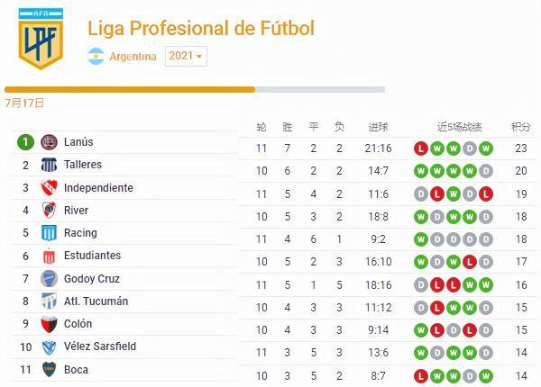Open the Atl. Tucumán team page
Image resolution: width=541 pixels, height=387 pixels.
pyautogui.click(x=96, y=301)
